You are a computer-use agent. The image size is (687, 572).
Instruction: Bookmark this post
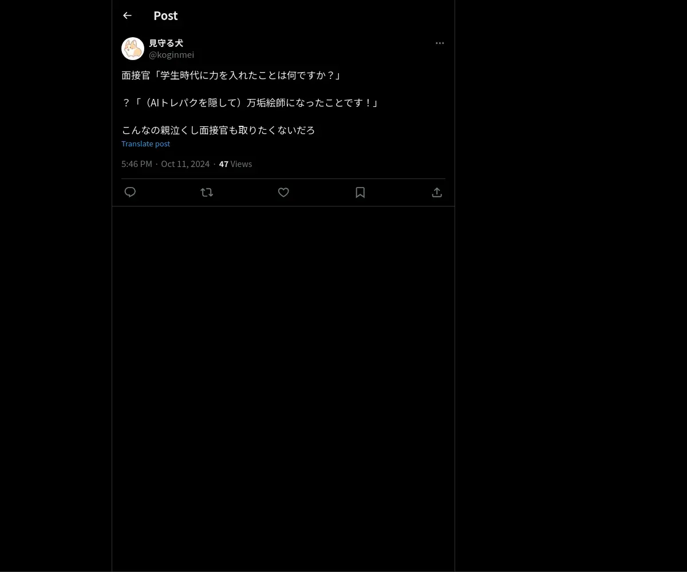[x=360, y=192]
